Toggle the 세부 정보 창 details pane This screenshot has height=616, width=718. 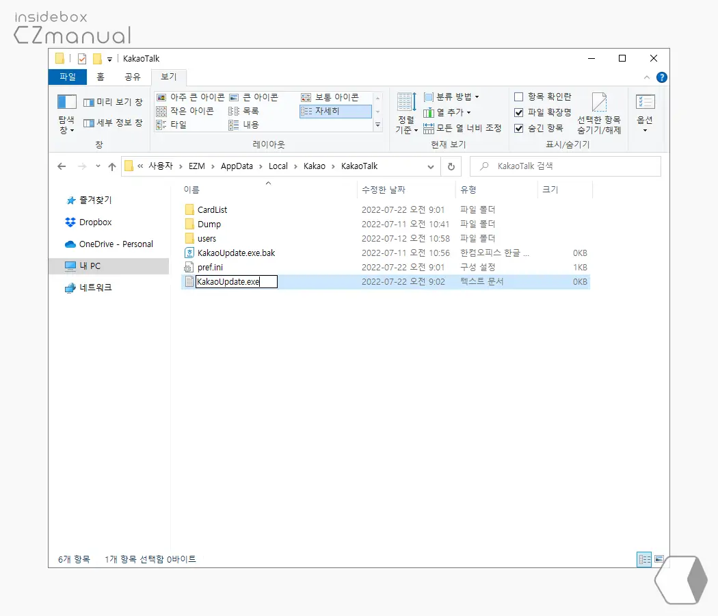113,123
